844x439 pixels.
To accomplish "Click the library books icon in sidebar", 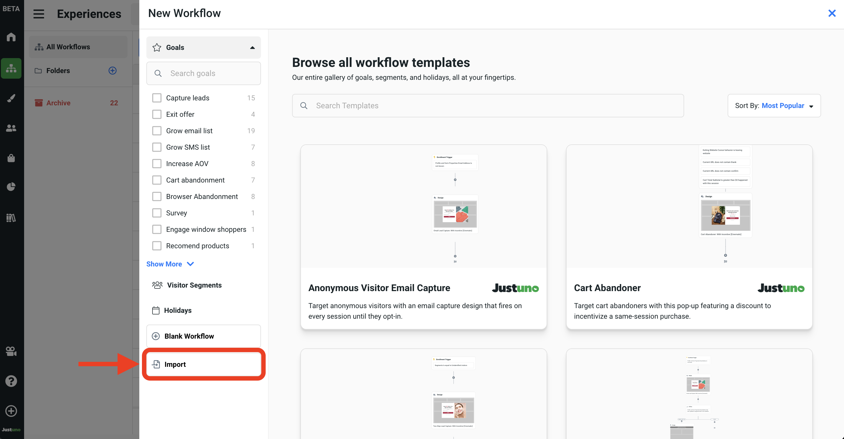I will coord(11,217).
